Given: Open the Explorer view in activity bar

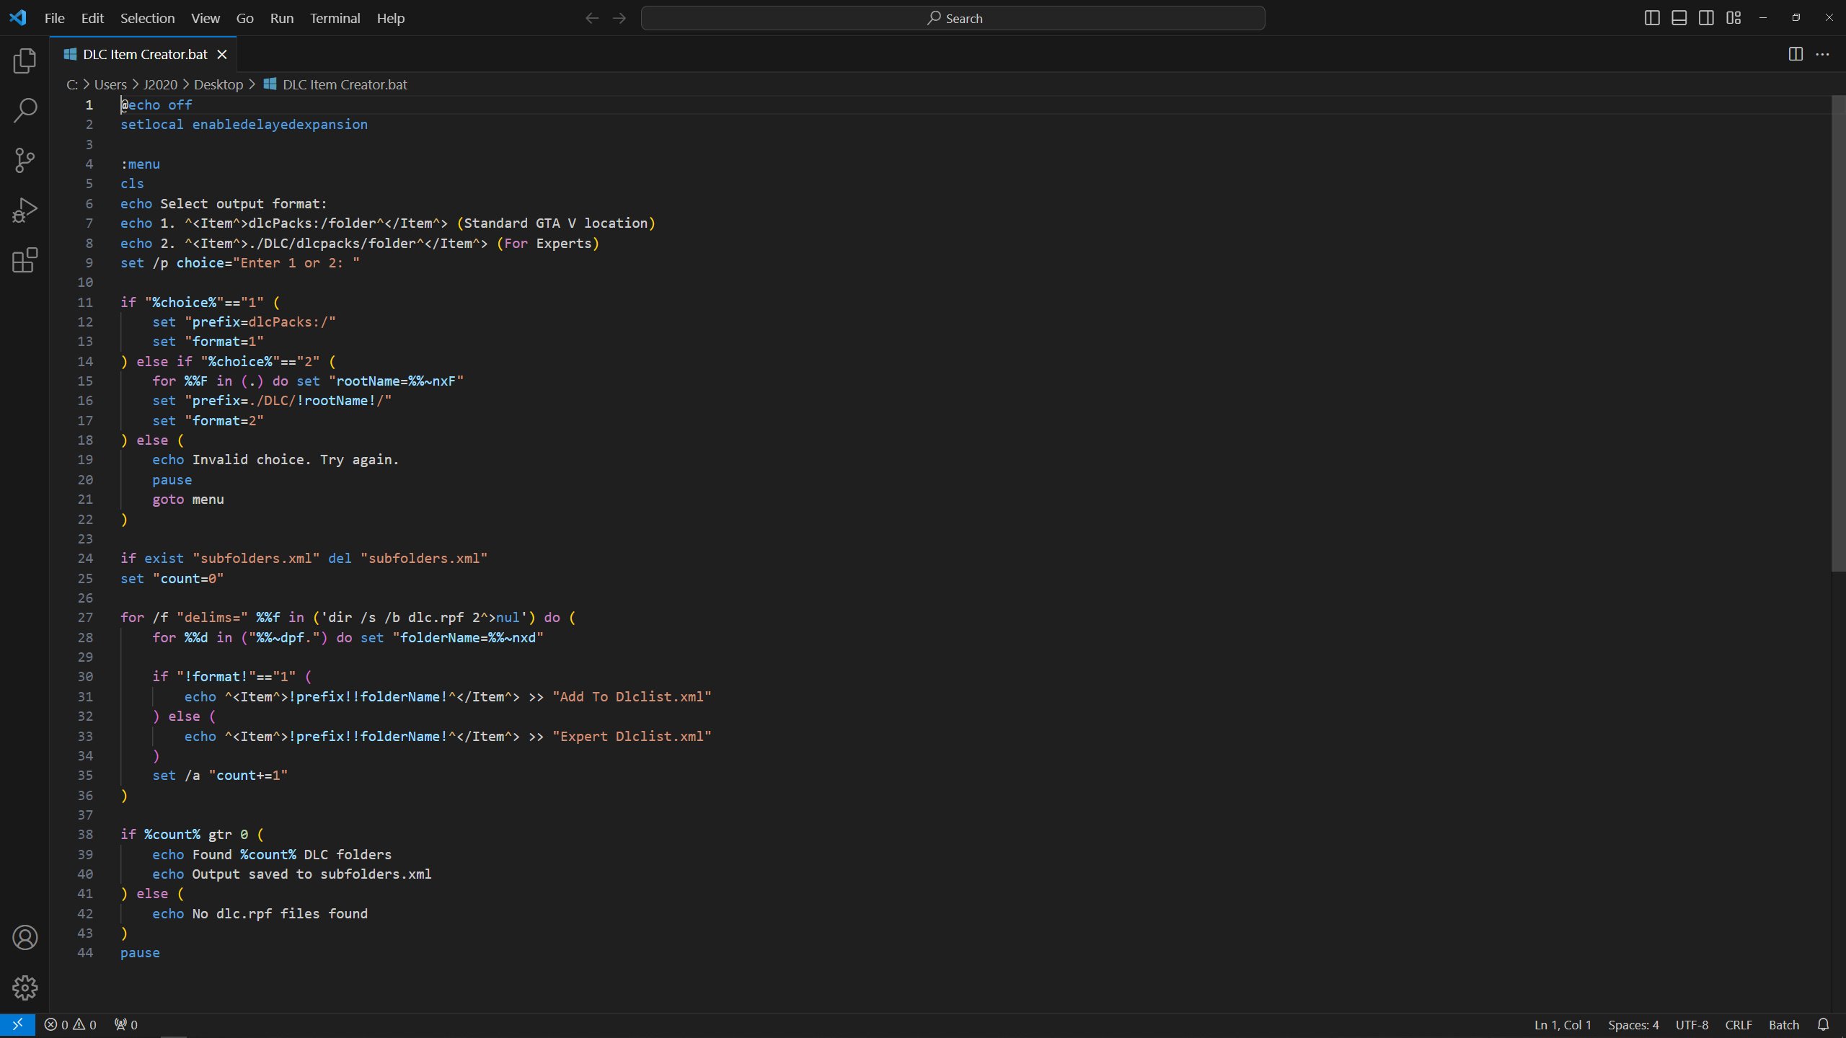Looking at the screenshot, I should click(25, 61).
